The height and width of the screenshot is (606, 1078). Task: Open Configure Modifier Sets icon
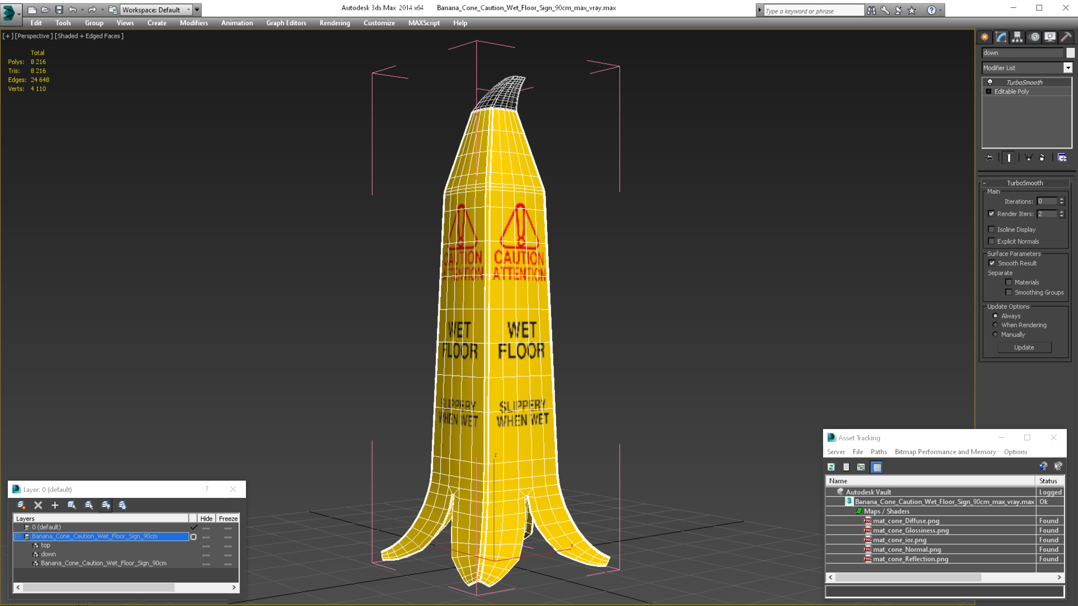click(1062, 157)
